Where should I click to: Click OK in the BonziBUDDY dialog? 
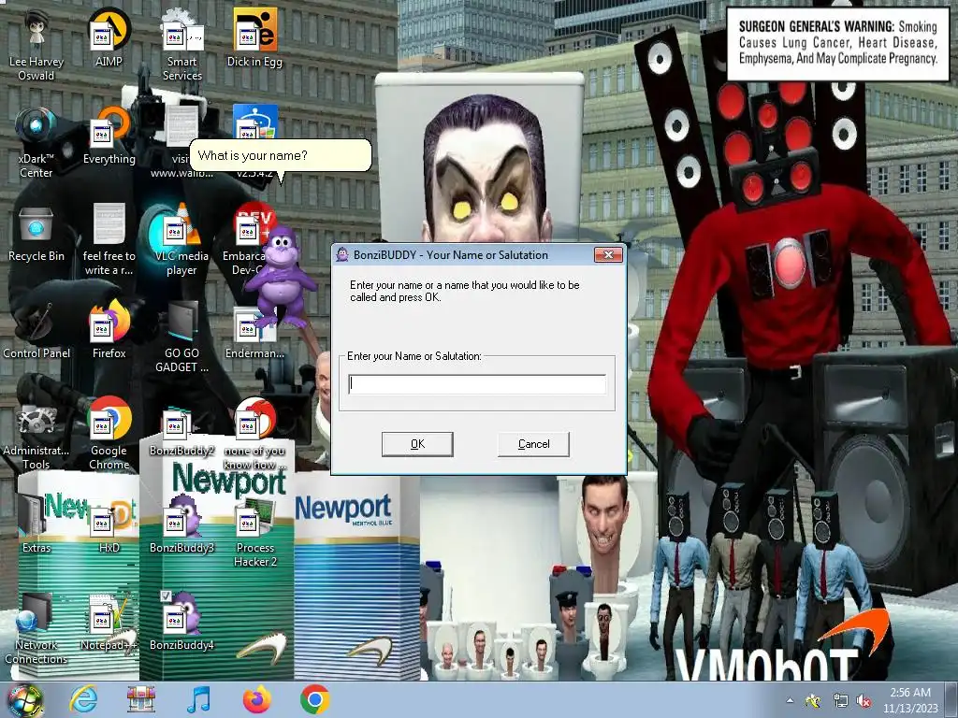[x=417, y=444]
